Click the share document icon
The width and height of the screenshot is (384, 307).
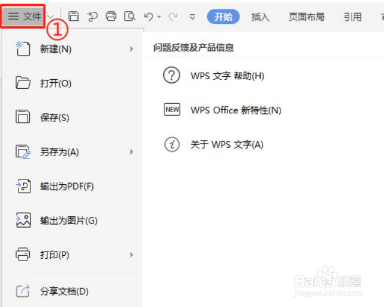click(23, 291)
